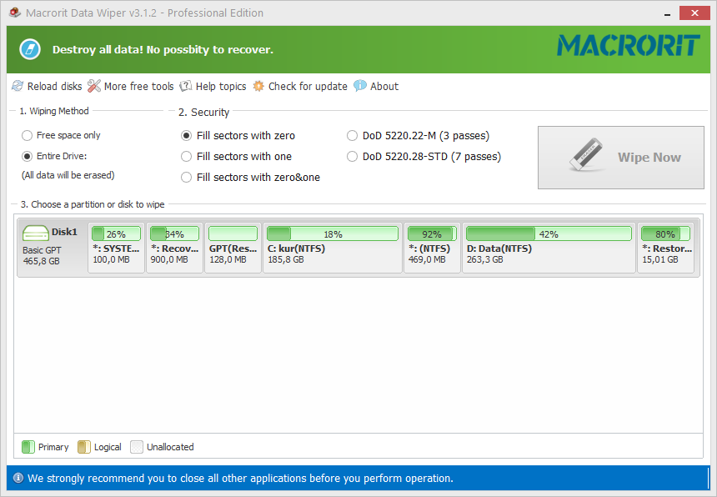This screenshot has height=497, width=717.
Task: Click the About info bubble icon
Action: coord(360,86)
